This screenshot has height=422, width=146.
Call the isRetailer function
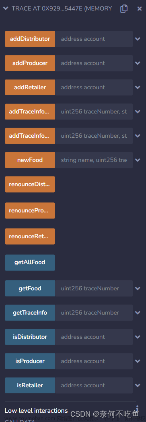click(30, 385)
